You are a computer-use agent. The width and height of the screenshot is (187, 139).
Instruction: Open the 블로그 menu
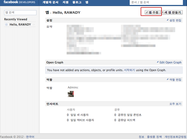click(77, 2)
